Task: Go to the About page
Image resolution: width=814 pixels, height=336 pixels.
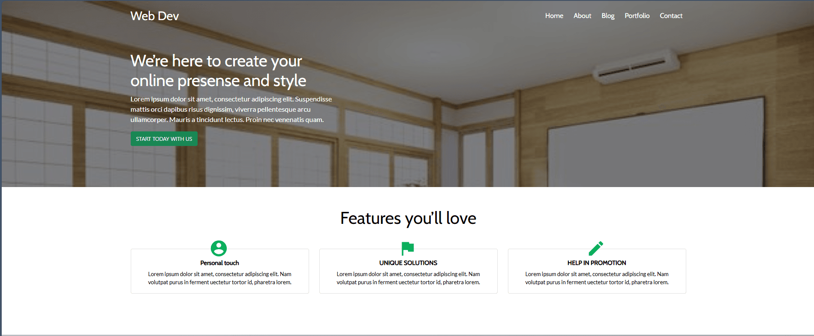Action: pos(582,16)
